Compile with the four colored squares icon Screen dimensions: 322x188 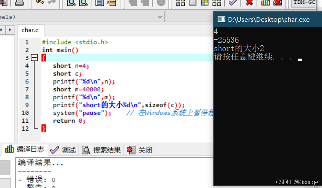click(x=181, y=3)
